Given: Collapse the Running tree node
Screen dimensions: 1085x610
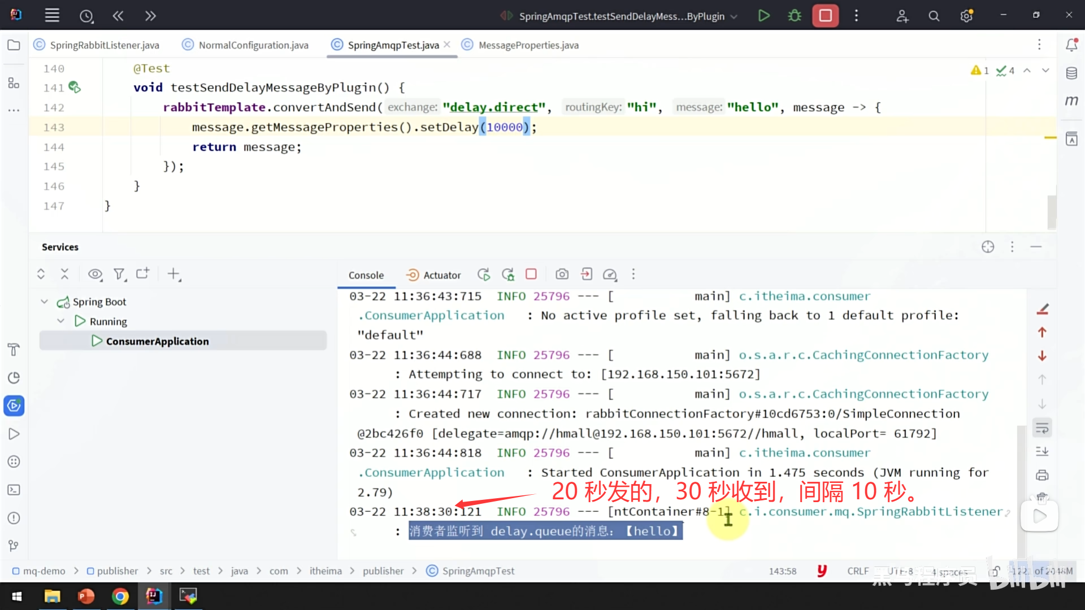Looking at the screenshot, I should 60,321.
